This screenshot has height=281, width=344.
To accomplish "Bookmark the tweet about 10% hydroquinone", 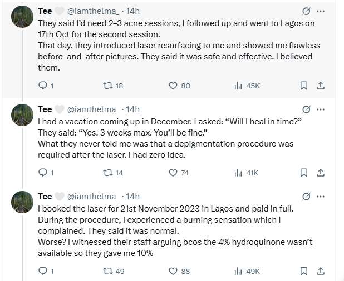I will click(x=304, y=270).
